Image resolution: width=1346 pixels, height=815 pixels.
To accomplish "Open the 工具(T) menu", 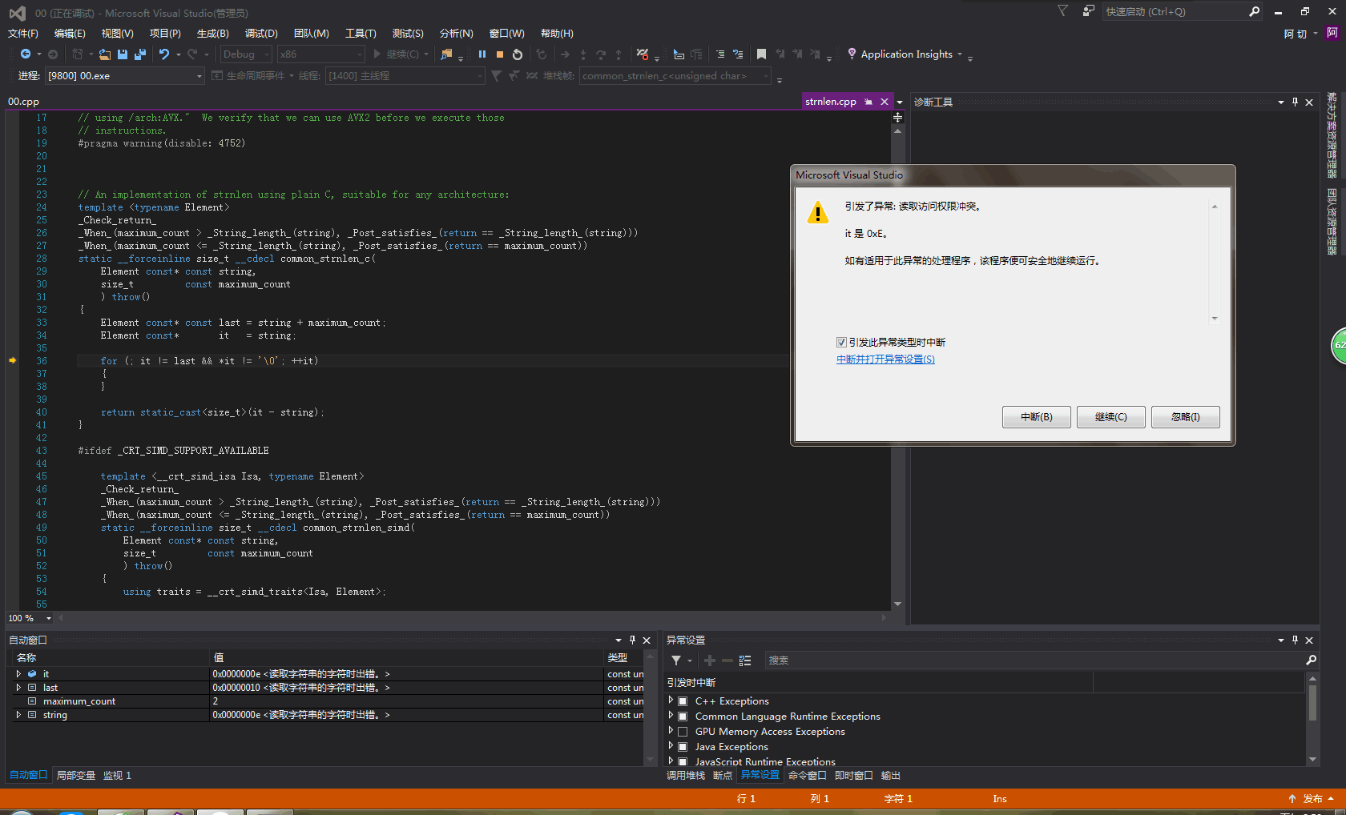I will 361,34.
